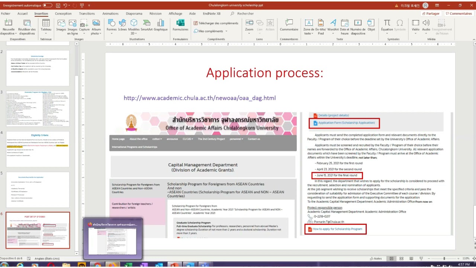The height and width of the screenshot is (268, 476).
Task: Undo the last action
Action: 65,6
